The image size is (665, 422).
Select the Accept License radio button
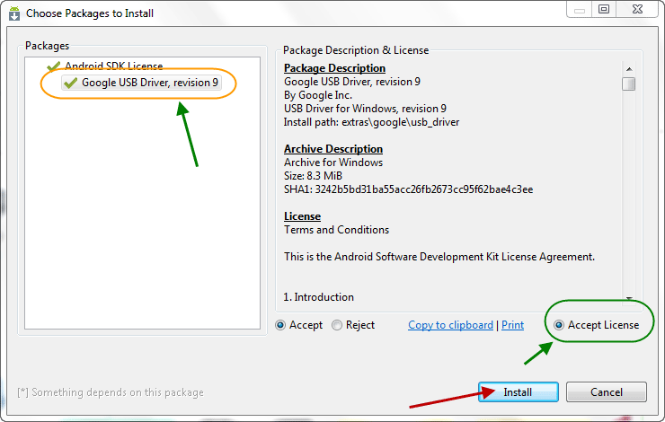click(x=559, y=325)
